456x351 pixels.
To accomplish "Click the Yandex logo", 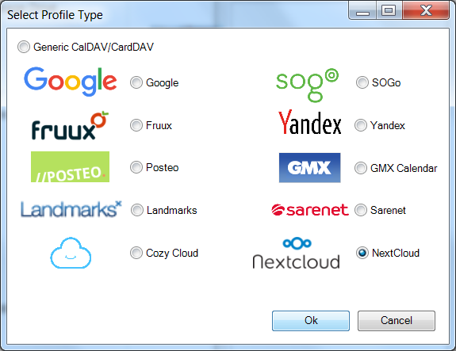I will tap(309, 122).
